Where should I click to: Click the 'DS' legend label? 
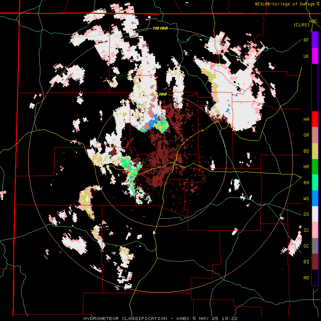[x=306, y=214]
